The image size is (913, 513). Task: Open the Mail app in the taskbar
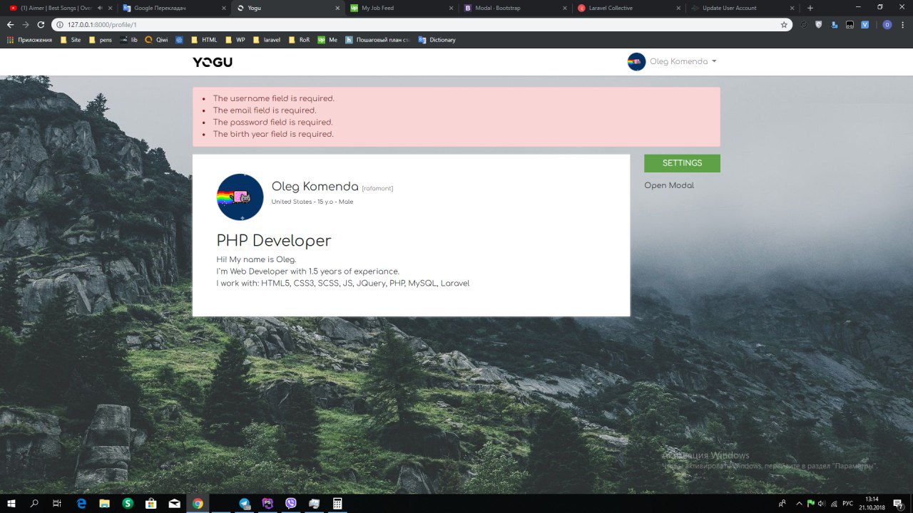pos(174,503)
